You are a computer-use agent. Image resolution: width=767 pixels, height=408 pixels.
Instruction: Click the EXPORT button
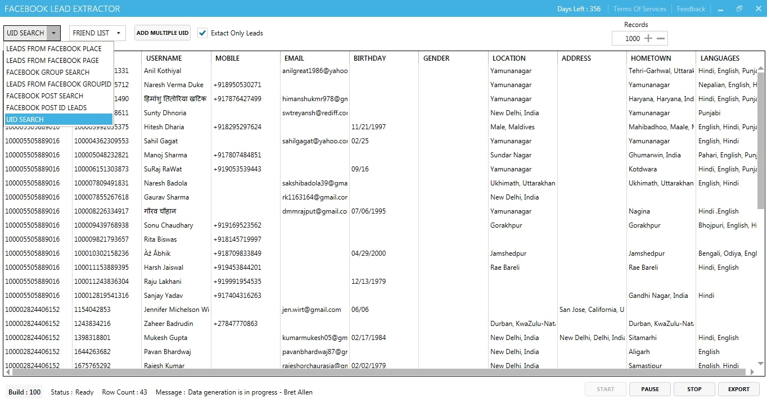coord(738,389)
